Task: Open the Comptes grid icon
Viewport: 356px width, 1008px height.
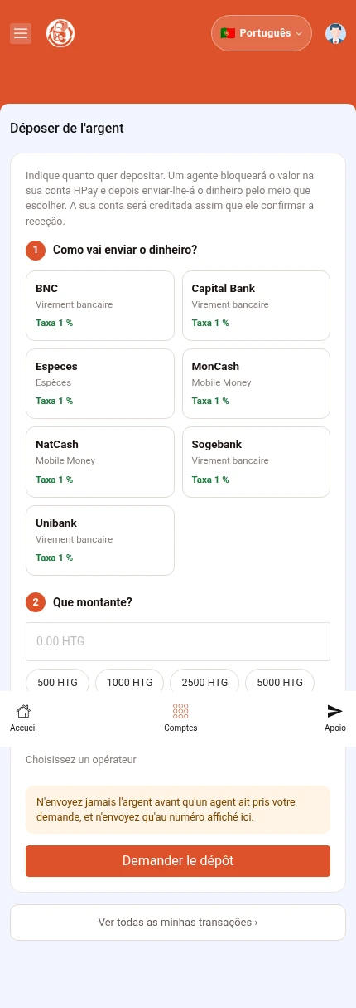Action: click(x=180, y=711)
